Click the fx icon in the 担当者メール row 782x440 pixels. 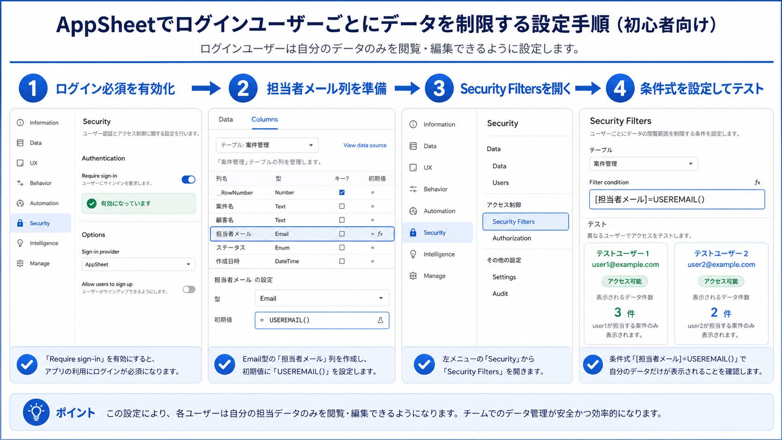[380, 234]
